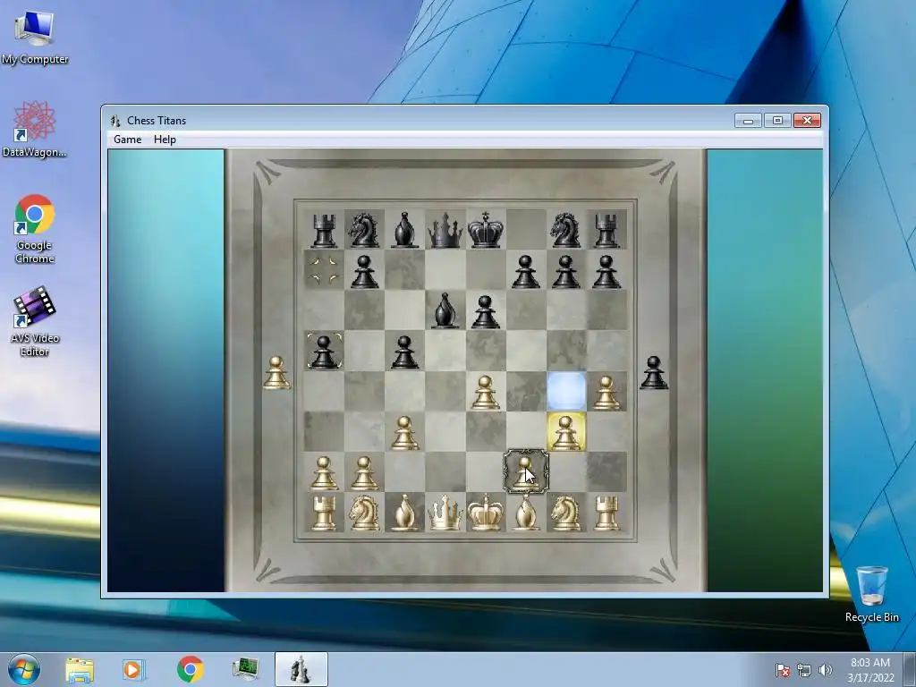The width and height of the screenshot is (916, 687).
Task: Click the yellow-highlighted white pawn on g3
Action: pyautogui.click(x=566, y=432)
